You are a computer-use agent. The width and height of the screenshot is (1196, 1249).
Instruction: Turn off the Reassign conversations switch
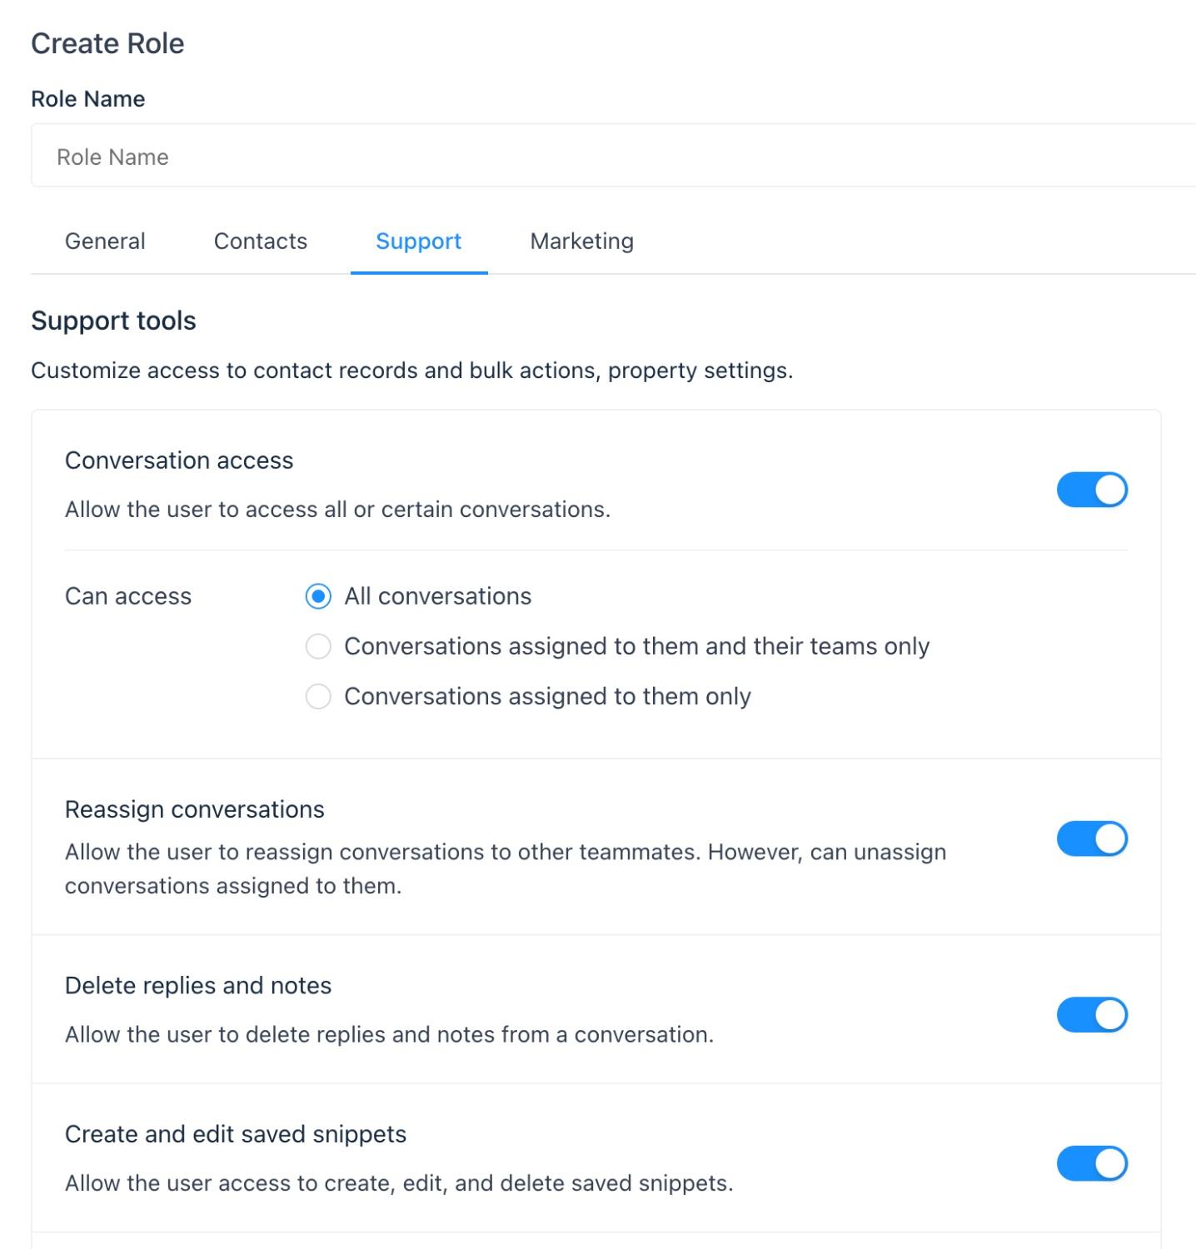point(1092,838)
